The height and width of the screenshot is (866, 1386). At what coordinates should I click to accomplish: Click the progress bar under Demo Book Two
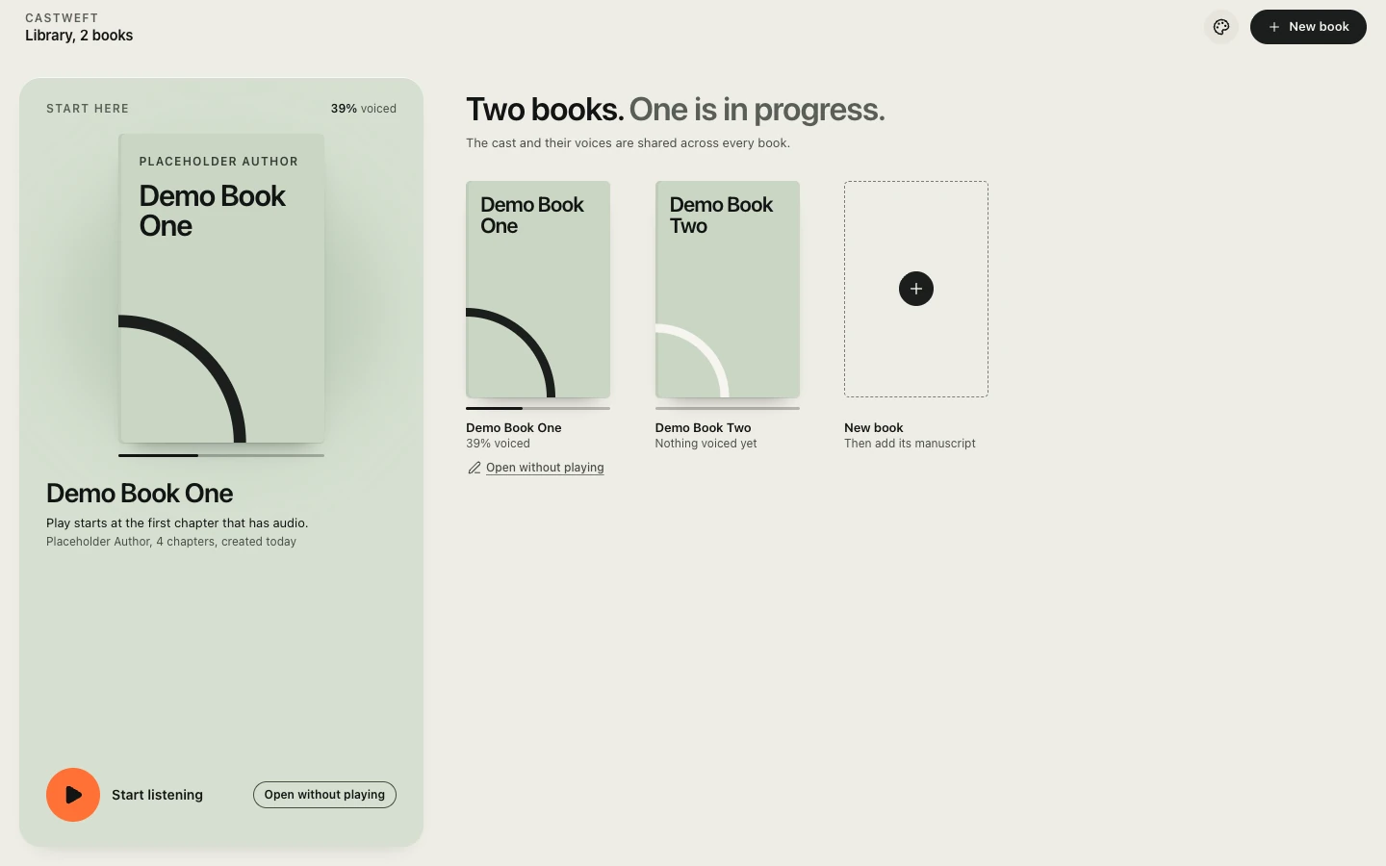pos(728,408)
